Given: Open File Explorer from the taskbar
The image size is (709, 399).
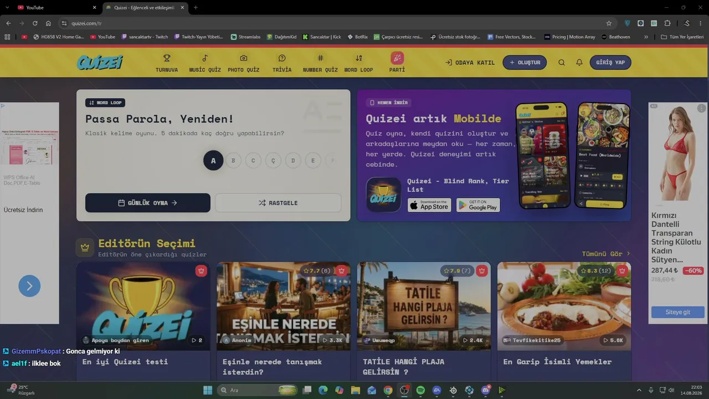Looking at the screenshot, I should [356, 390].
